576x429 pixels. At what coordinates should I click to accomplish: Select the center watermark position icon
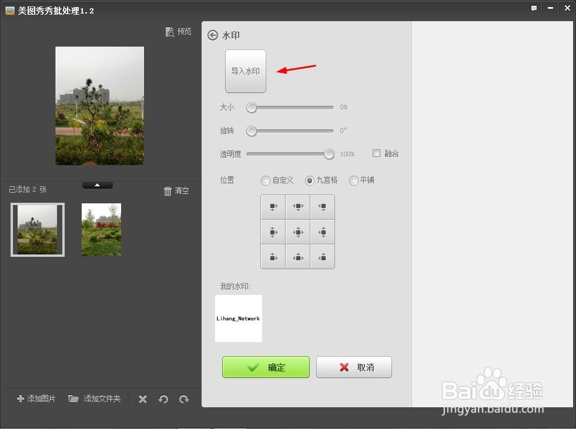click(297, 232)
